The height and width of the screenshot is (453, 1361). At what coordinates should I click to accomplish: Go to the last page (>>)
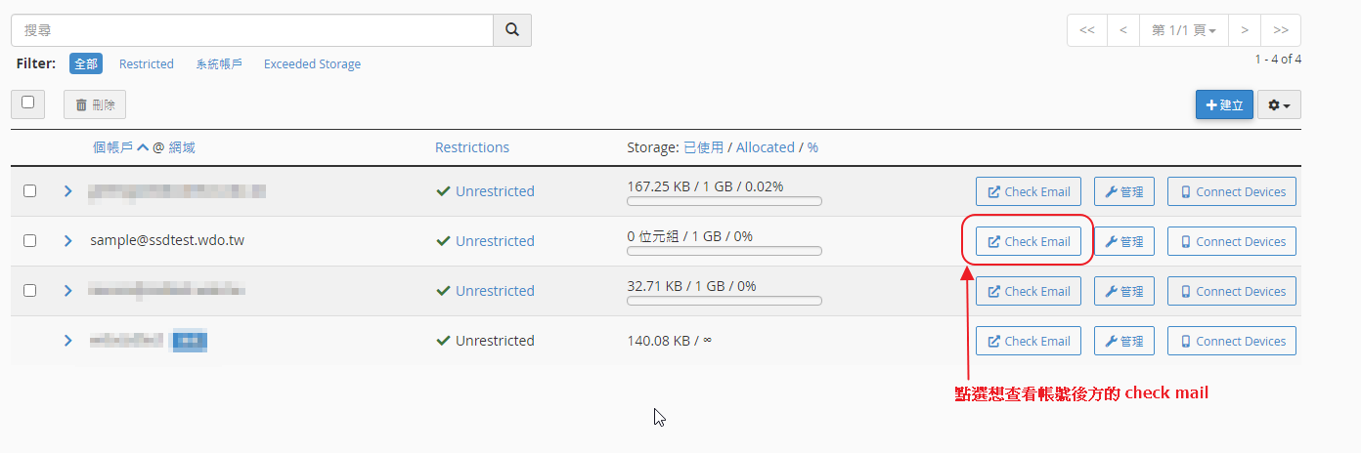click(1281, 30)
